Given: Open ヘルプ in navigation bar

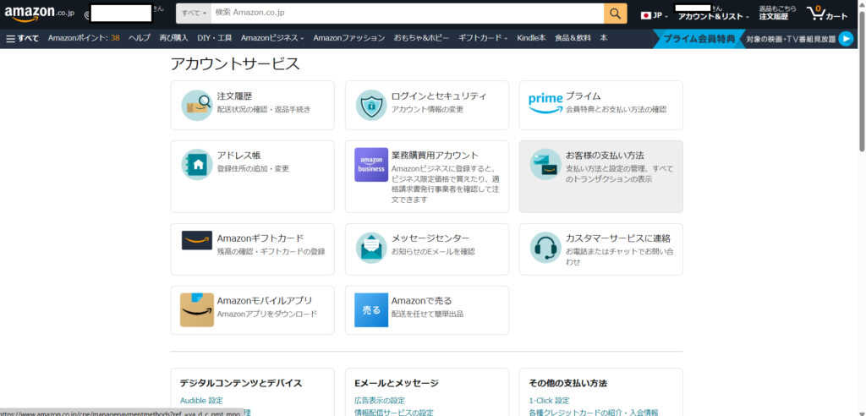Looking at the screenshot, I should 140,38.
